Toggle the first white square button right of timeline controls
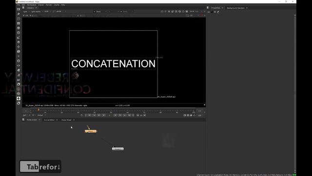Screen dimensions: 312x176 coord(185,115)
